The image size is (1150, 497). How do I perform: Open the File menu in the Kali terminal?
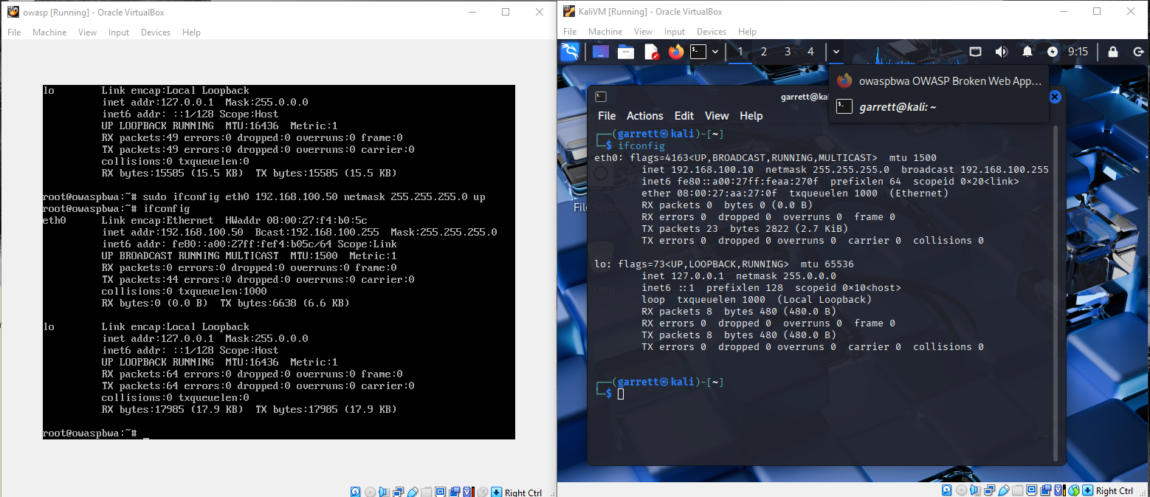tap(607, 116)
